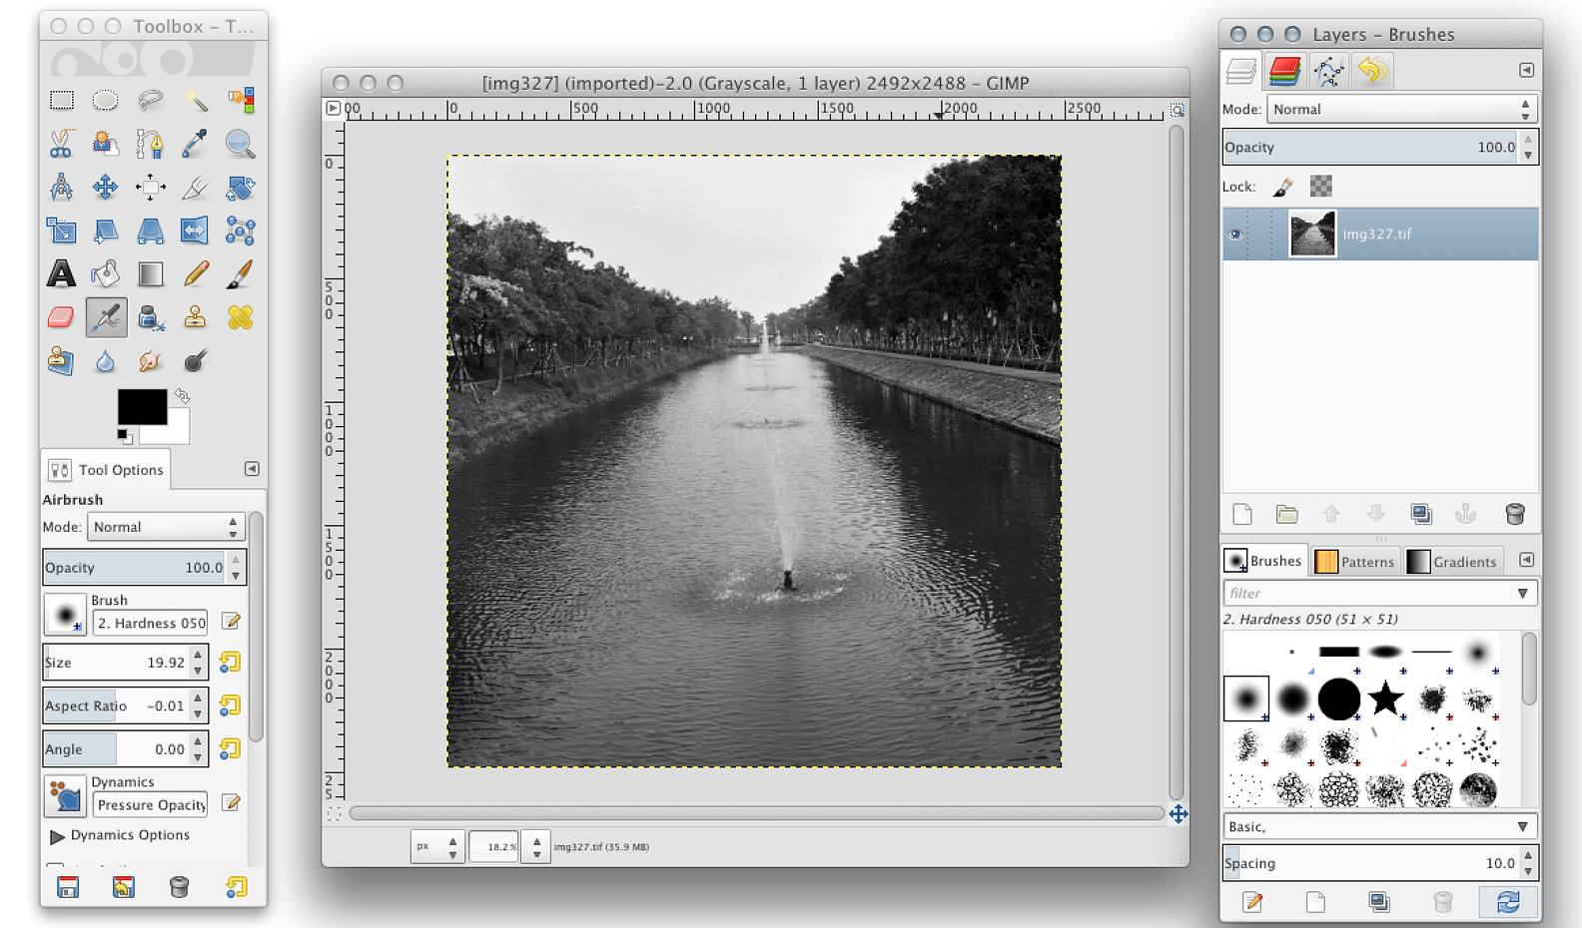Open the Layers dock tab menu arrow
The image size is (1582, 928).
point(1526,70)
